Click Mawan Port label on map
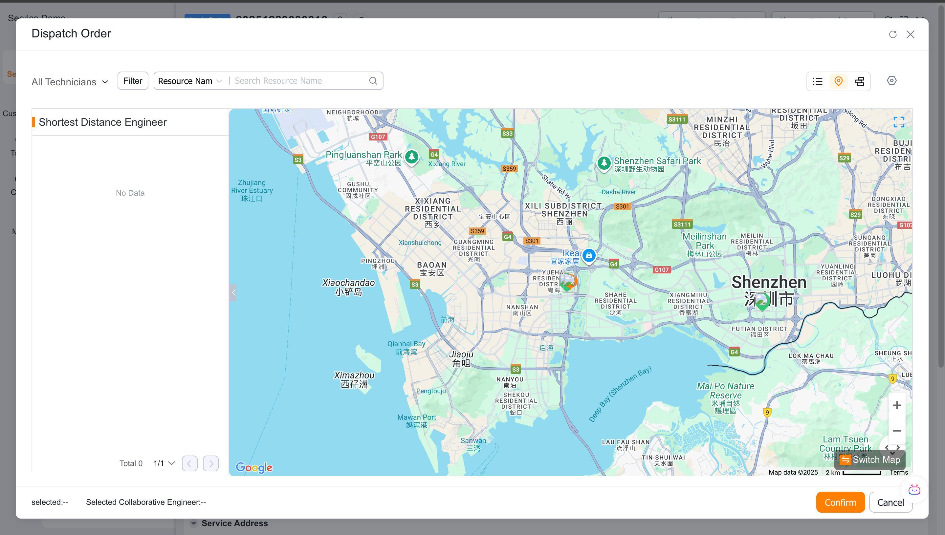 pyautogui.click(x=416, y=421)
